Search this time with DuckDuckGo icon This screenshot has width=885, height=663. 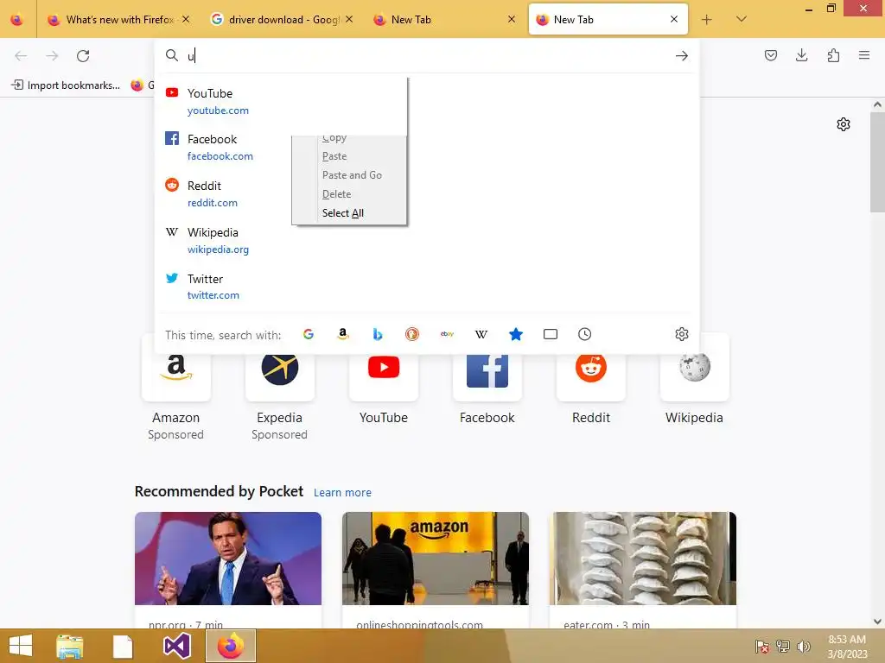(x=412, y=334)
